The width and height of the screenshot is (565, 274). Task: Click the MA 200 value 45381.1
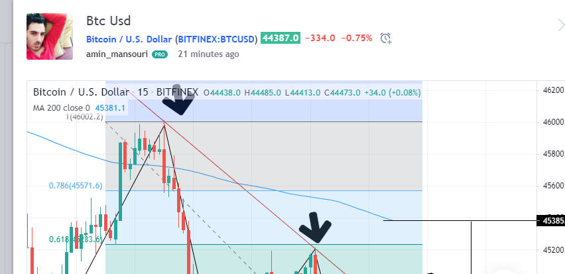click(109, 107)
